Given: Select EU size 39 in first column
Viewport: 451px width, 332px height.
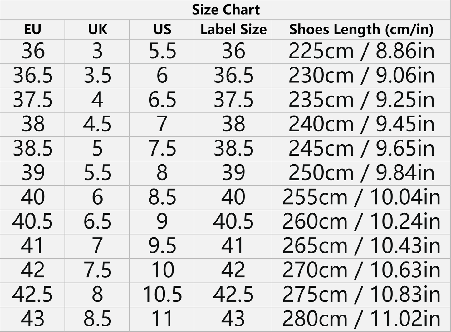Looking at the screenshot, I should pyautogui.click(x=32, y=173).
